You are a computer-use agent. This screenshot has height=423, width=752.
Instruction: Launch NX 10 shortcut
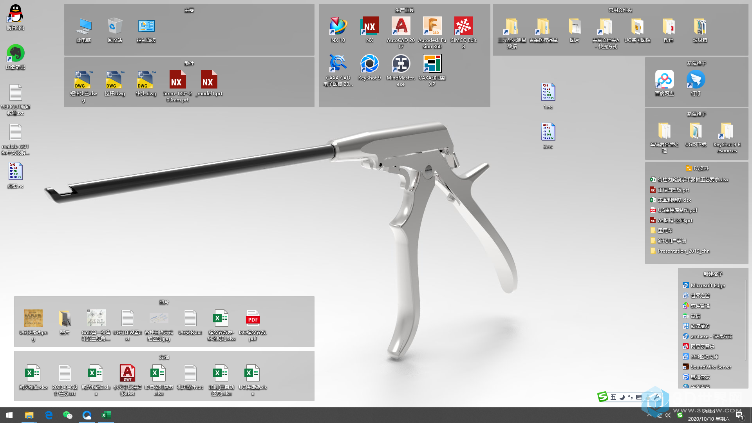coord(338,30)
